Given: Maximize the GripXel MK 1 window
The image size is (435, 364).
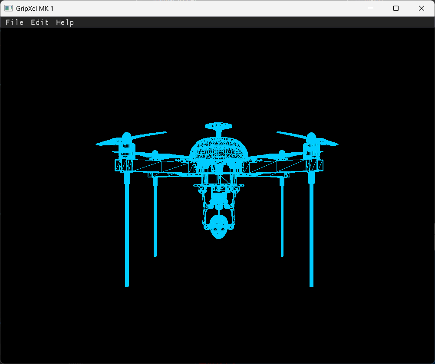Looking at the screenshot, I should pos(396,8).
